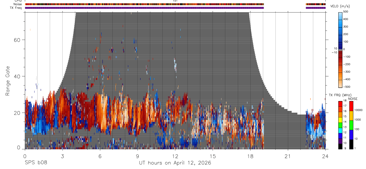Click the 18 hour tick on UT axis
366x169 pixels.
pos(250,156)
